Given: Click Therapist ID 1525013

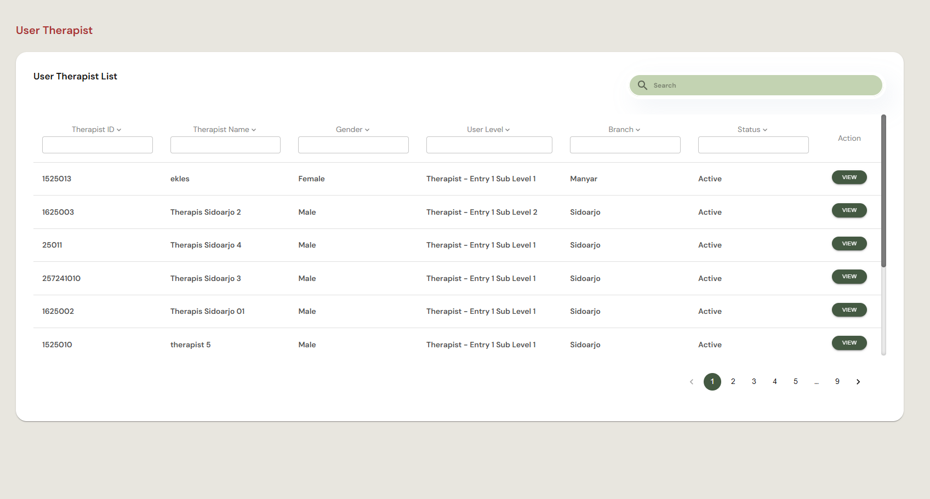Looking at the screenshot, I should 56,179.
